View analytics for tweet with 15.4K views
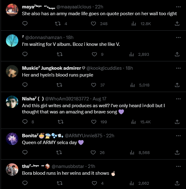 pos(133,122)
